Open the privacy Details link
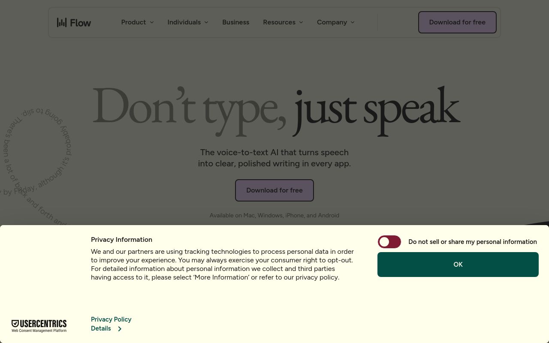 point(101,328)
